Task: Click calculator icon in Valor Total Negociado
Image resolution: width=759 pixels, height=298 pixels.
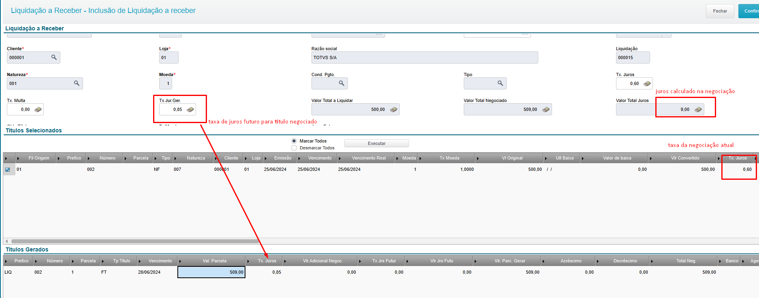Action: [546, 110]
